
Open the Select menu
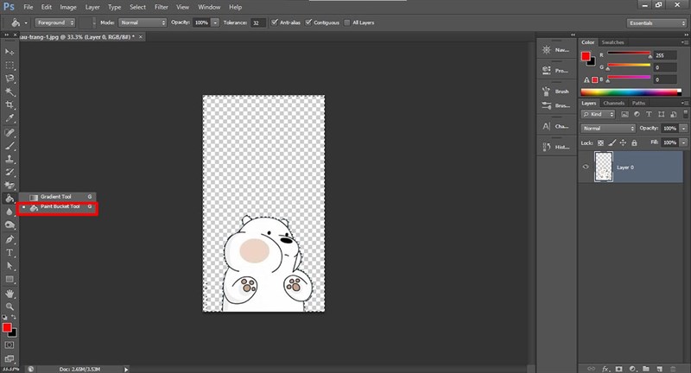click(137, 7)
